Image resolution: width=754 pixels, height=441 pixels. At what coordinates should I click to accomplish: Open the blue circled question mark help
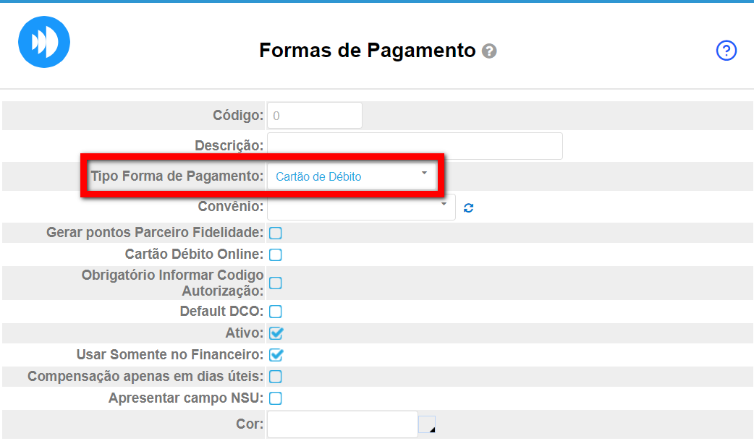(x=726, y=51)
